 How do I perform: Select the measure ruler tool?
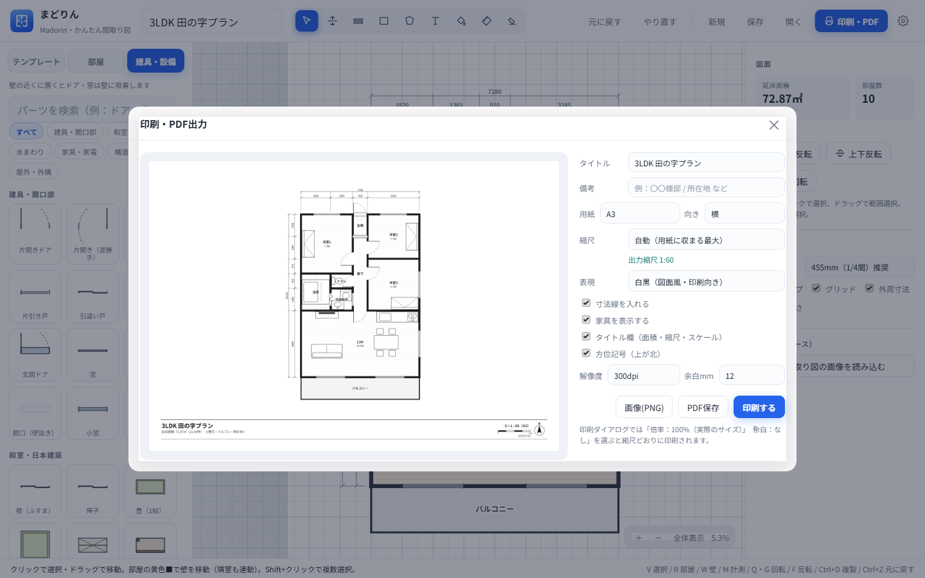click(x=486, y=21)
